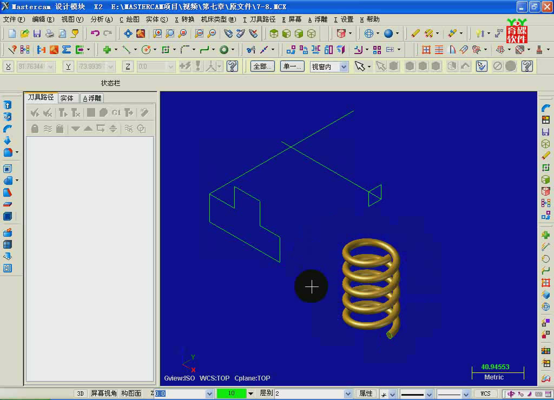
Task: Open the status bar Z depth dropdown
Action: tap(209, 394)
